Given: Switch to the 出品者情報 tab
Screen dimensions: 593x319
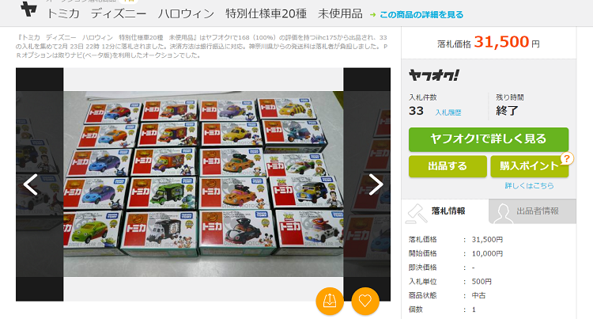Looking at the screenshot, I should pyautogui.click(x=532, y=211).
